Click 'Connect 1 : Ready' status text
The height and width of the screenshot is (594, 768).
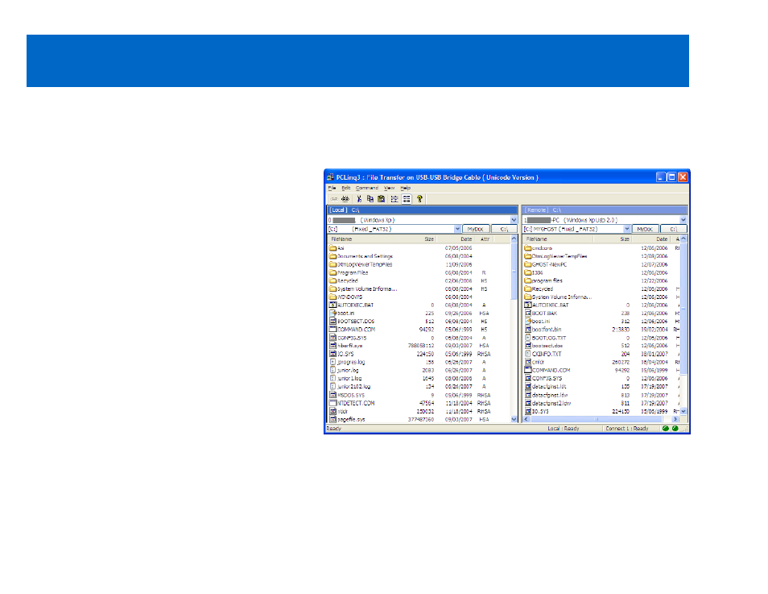point(627,429)
